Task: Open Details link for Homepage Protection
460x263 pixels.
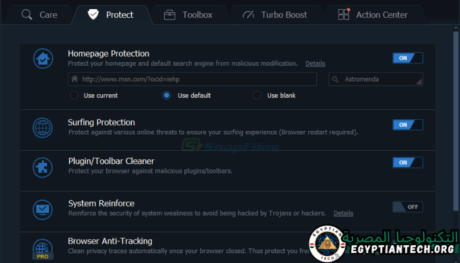Action: click(x=315, y=64)
